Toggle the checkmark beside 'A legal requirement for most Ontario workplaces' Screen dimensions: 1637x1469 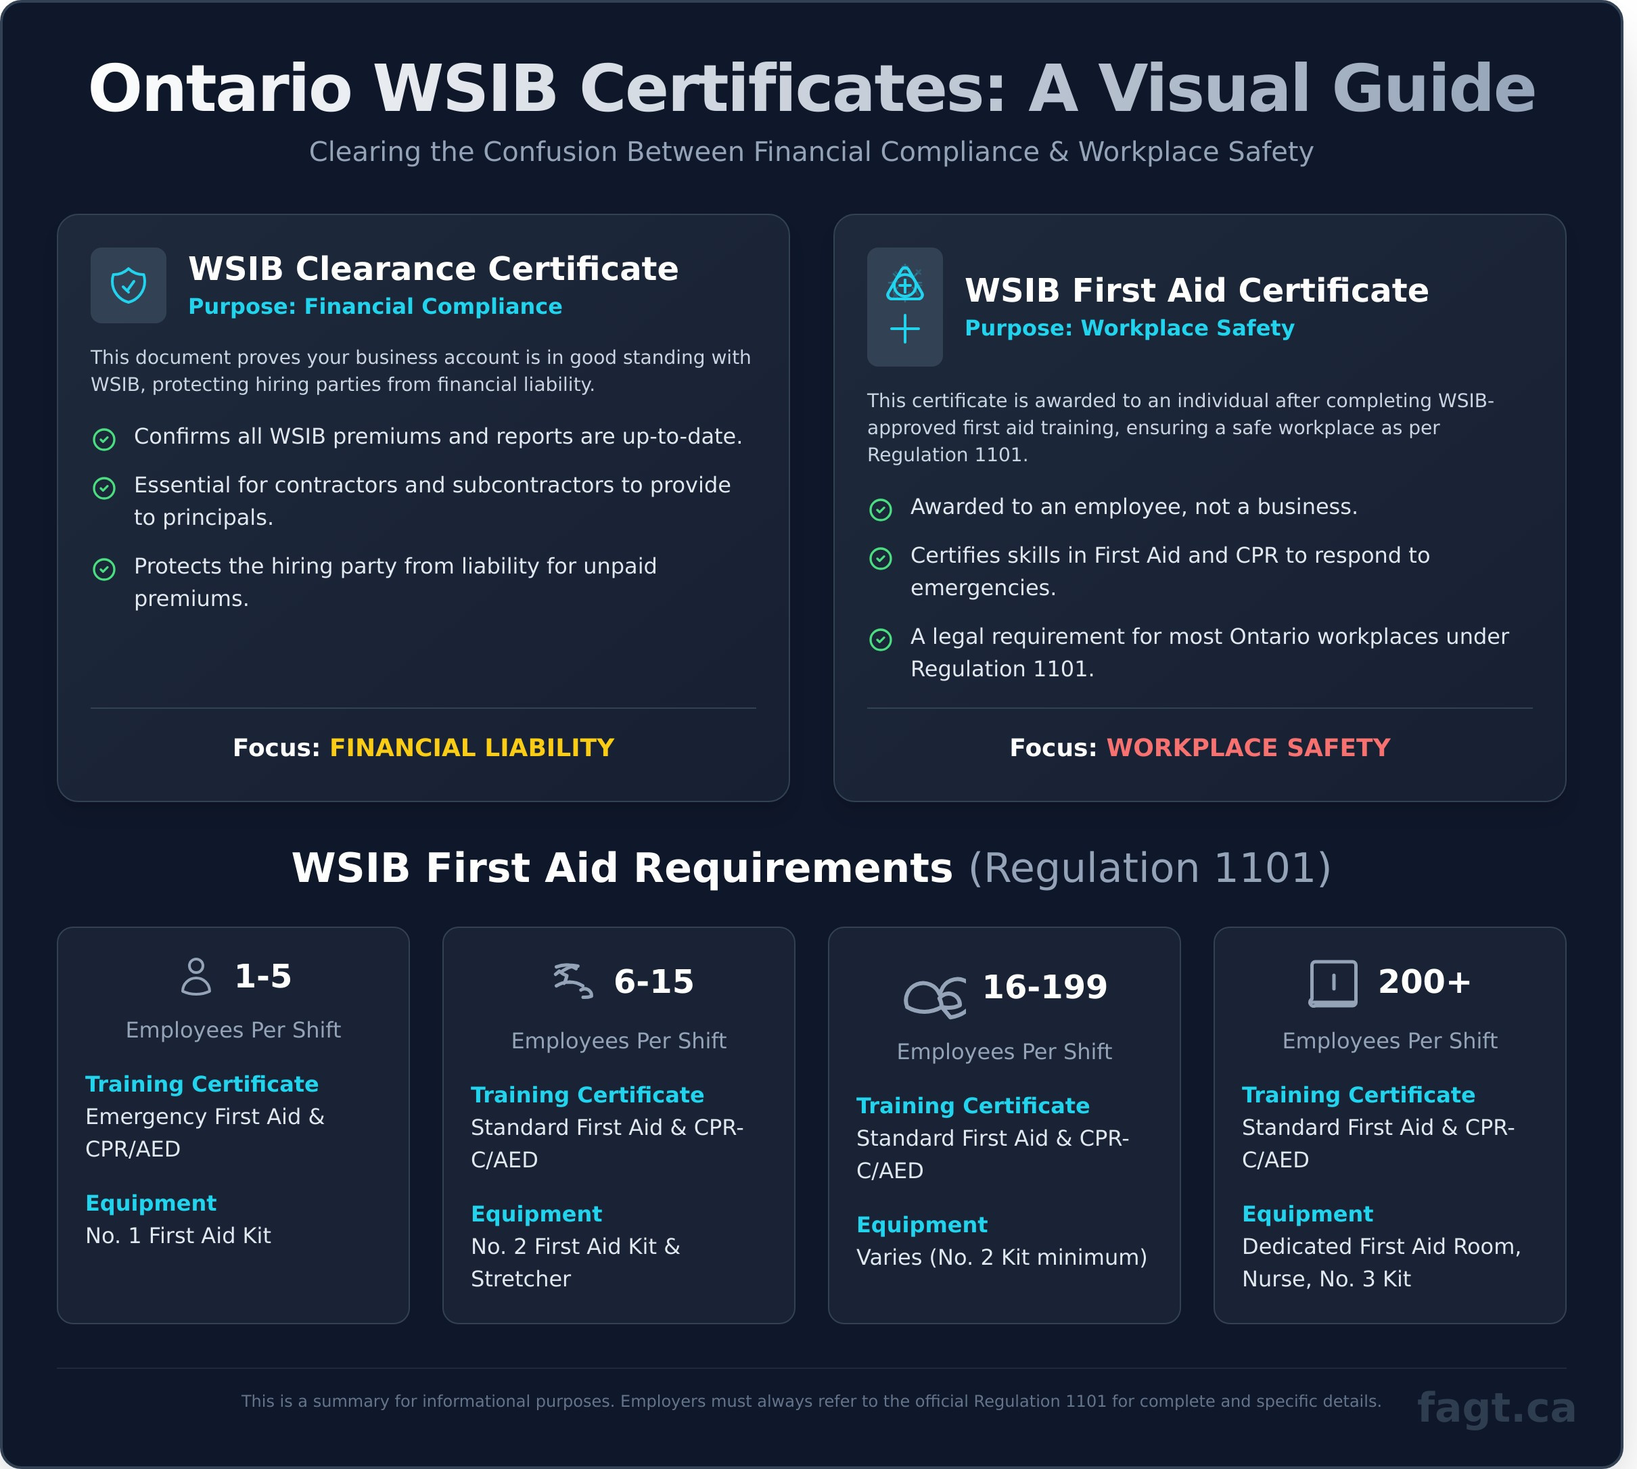coord(881,638)
